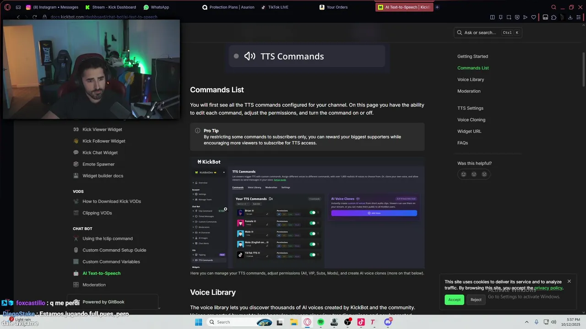Open Task View on taskbar

[280, 322]
